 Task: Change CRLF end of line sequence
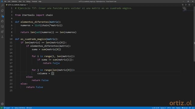pyautogui.click(x=173, y=108)
